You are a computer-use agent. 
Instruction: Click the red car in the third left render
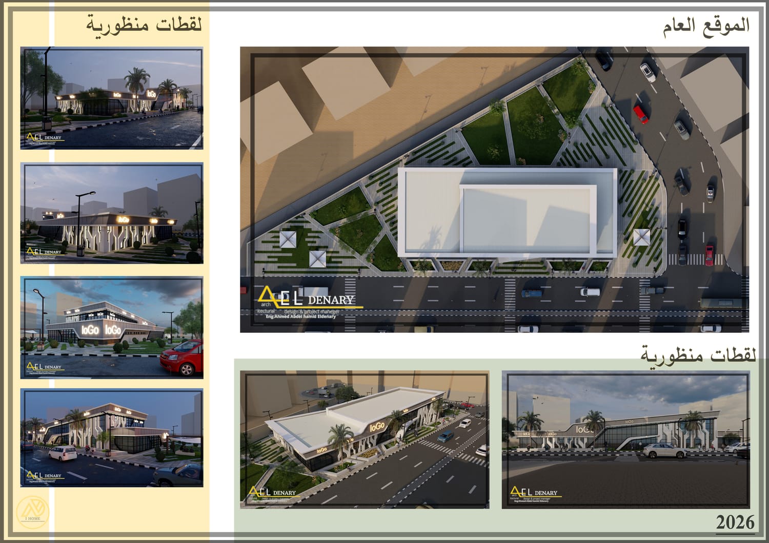click(182, 357)
